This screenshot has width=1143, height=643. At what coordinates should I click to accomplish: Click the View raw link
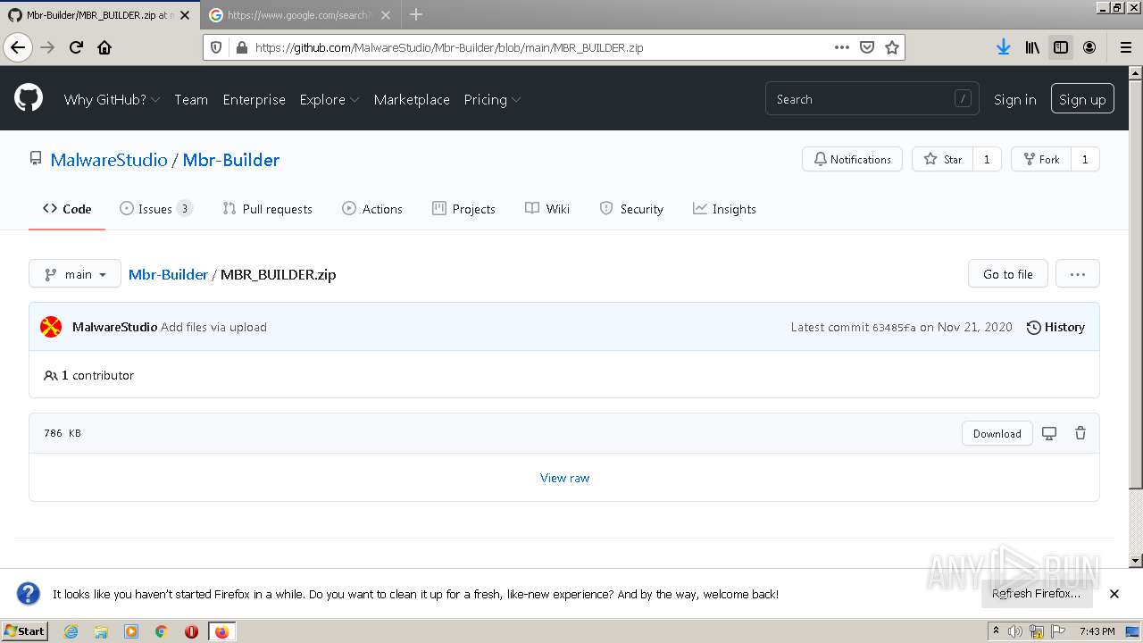click(564, 478)
